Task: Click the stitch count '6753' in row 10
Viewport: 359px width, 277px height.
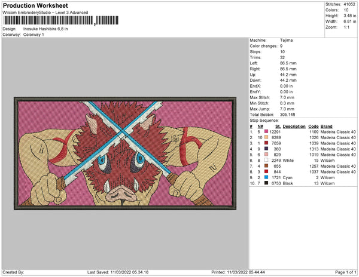Action: coord(276,183)
